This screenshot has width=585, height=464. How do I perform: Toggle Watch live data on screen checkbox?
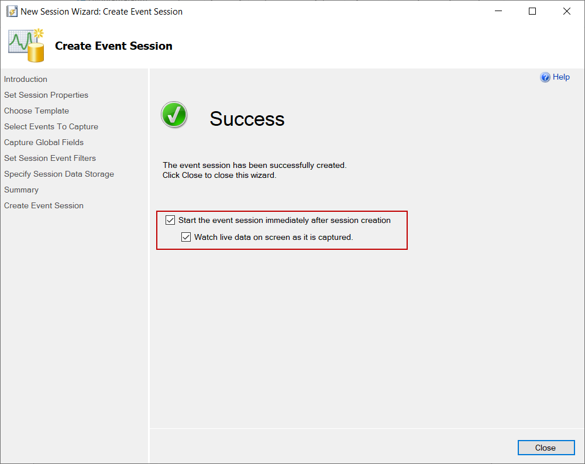186,237
